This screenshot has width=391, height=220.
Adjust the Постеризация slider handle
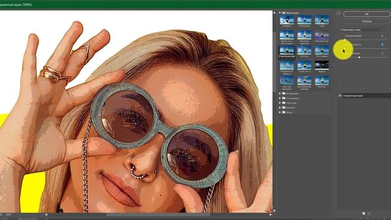(x=359, y=57)
